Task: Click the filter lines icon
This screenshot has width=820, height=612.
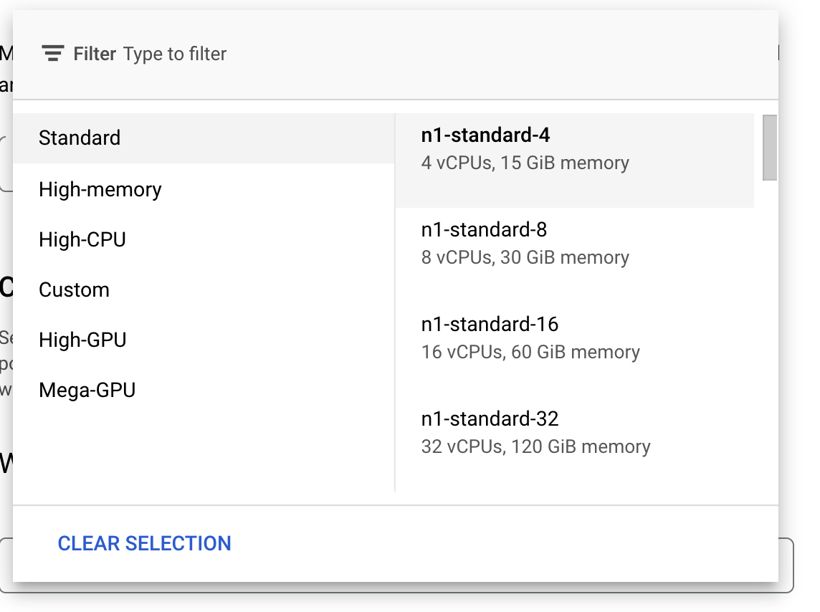Action: tap(52, 54)
